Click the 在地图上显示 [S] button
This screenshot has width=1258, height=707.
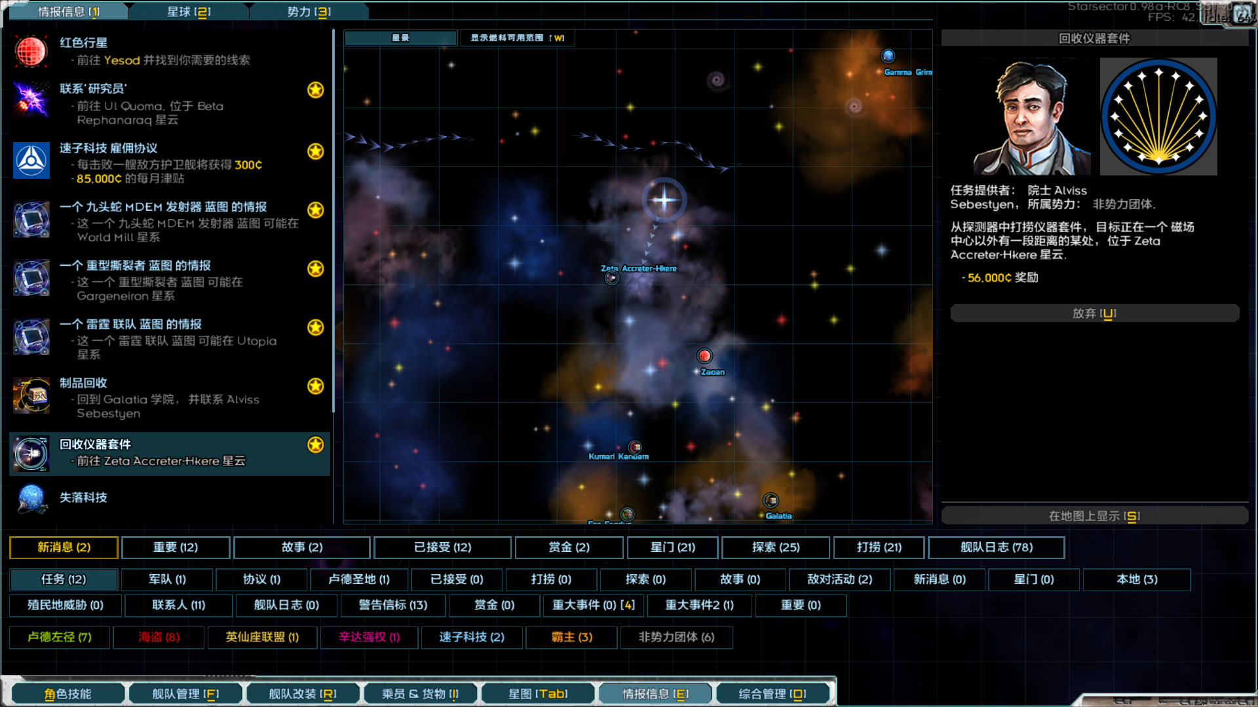coord(1094,516)
